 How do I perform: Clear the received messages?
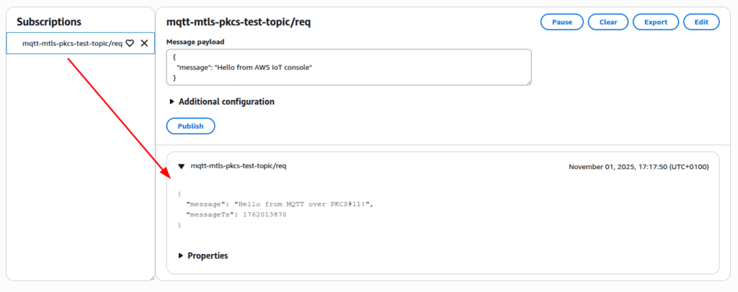(608, 22)
